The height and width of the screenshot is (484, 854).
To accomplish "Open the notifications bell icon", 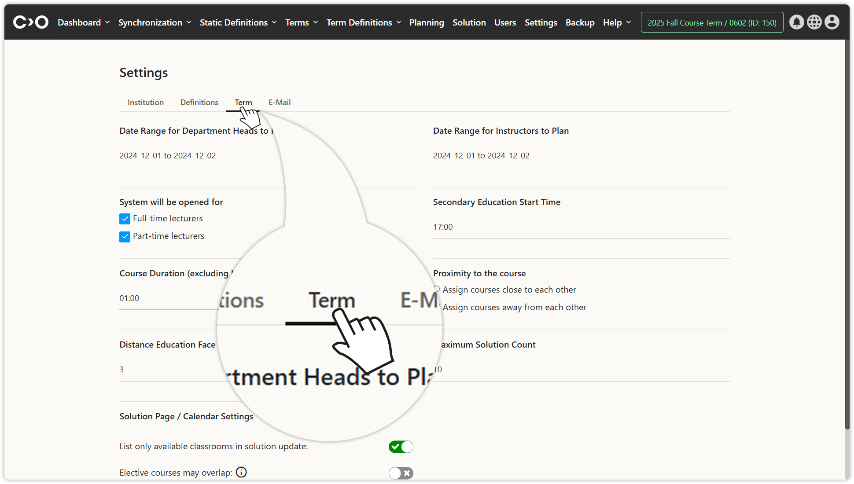I will [x=796, y=22].
